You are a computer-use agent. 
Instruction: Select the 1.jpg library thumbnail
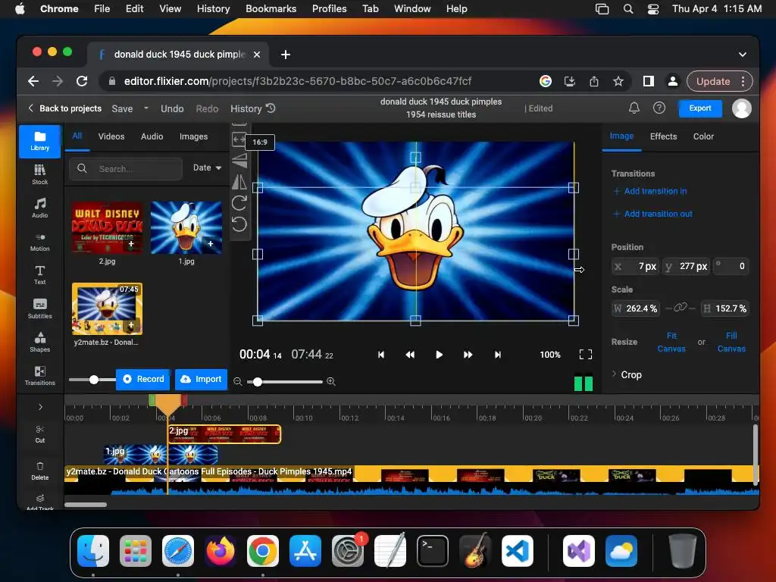tap(186, 227)
